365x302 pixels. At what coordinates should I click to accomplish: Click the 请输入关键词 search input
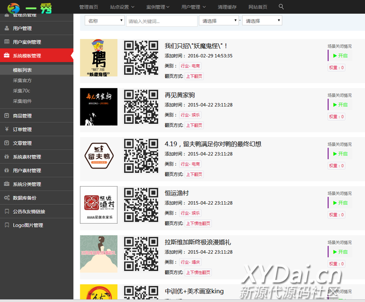click(162, 21)
